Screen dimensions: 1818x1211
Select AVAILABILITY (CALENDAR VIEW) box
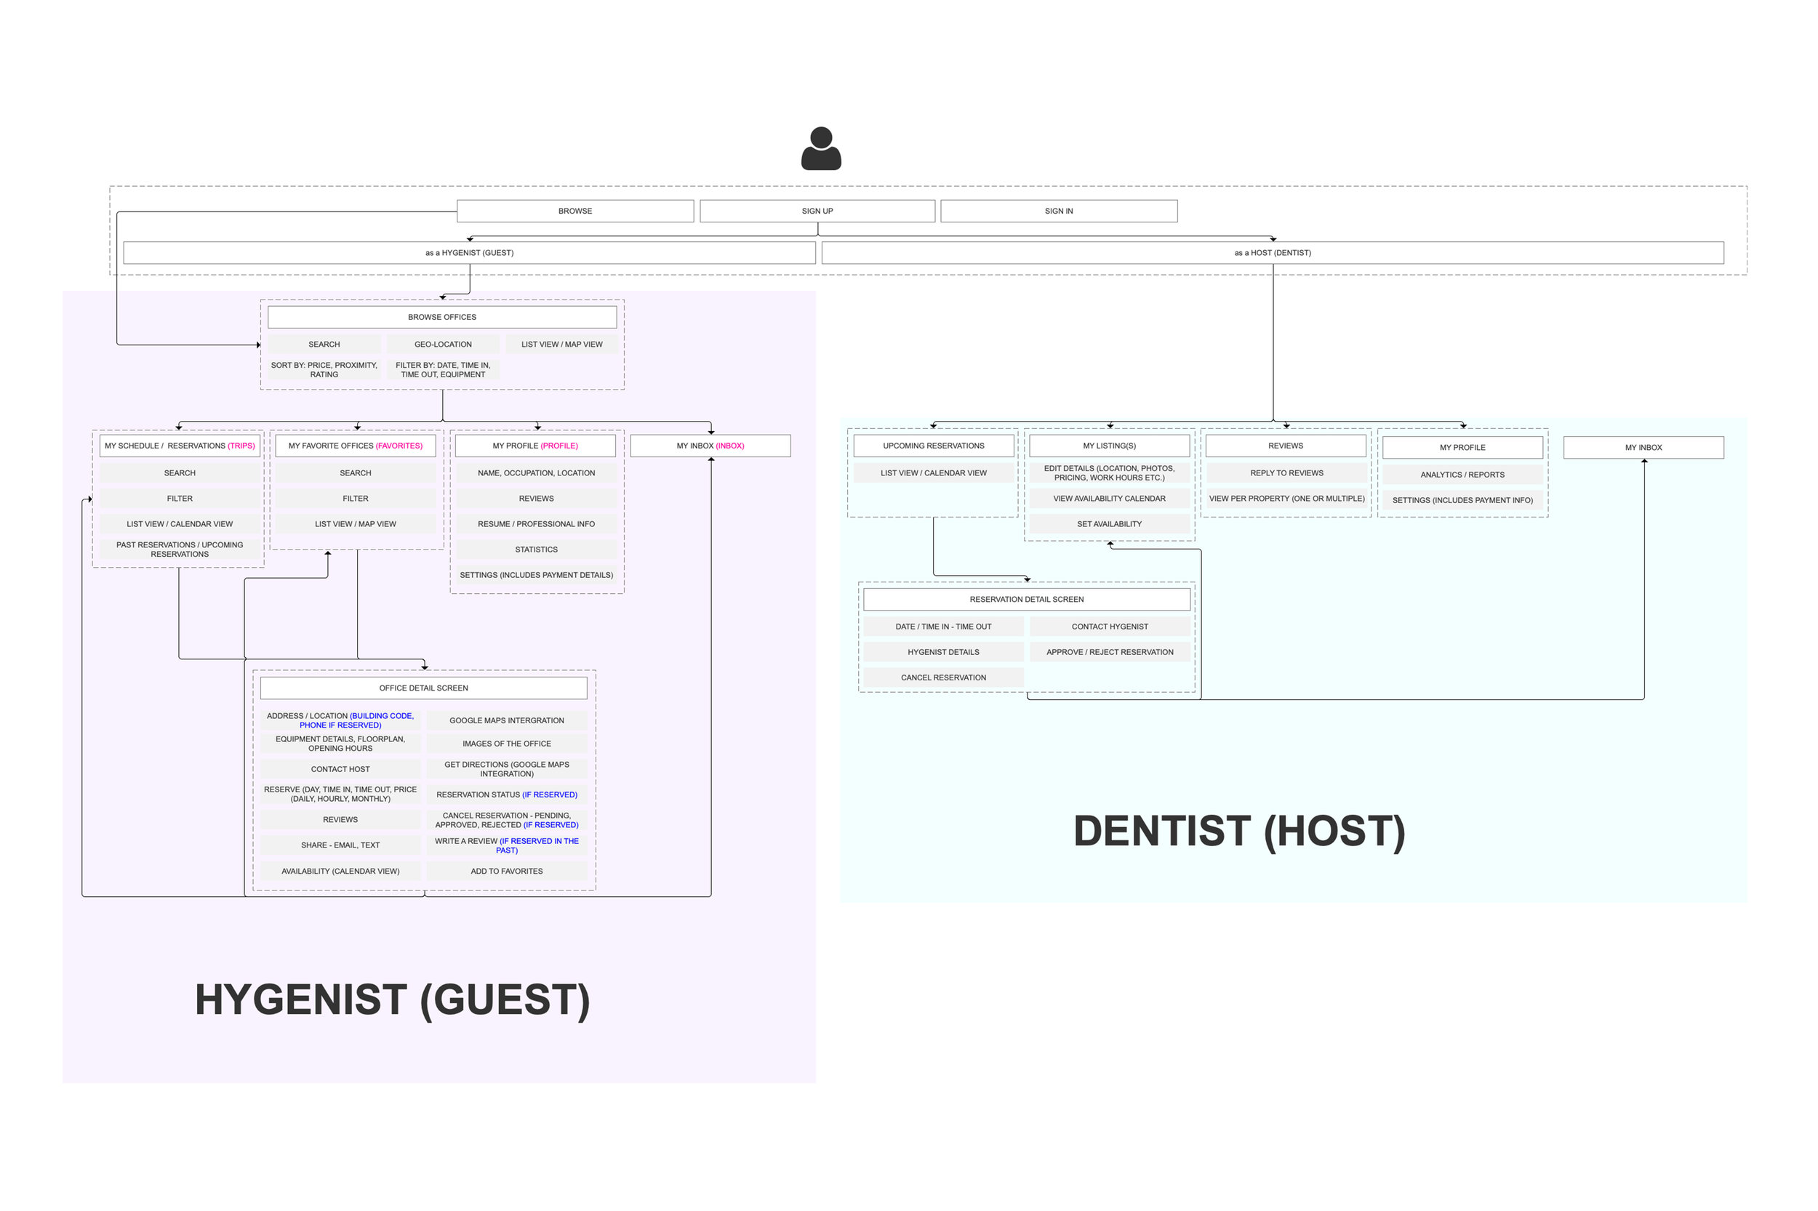tap(340, 871)
